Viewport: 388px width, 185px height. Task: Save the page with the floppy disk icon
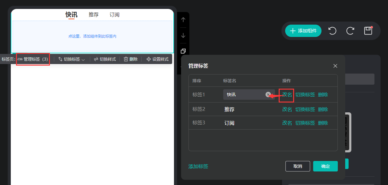pos(368,30)
